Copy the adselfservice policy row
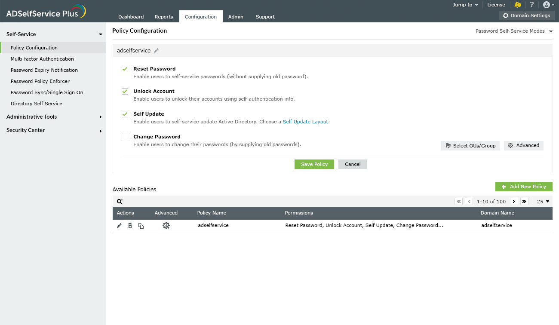 [x=141, y=226]
